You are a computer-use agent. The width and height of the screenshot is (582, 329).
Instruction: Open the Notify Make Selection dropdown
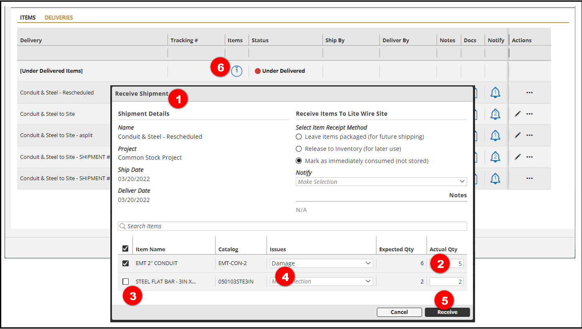(x=381, y=182)
